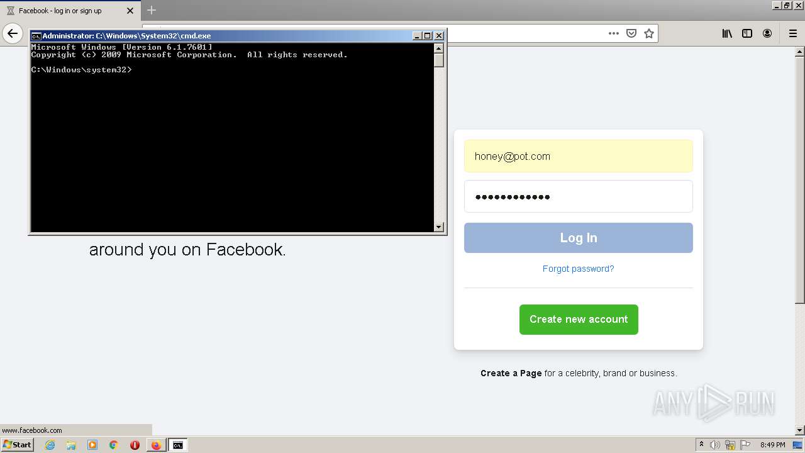The width and height of the screenshot is (805, 453).
Task: Close the Facebook browser tab
Action: (x=130, y=11)
